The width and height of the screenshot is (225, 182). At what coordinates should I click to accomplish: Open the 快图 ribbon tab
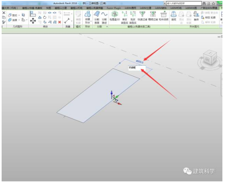pyautogui.click(x=49, y=8)
